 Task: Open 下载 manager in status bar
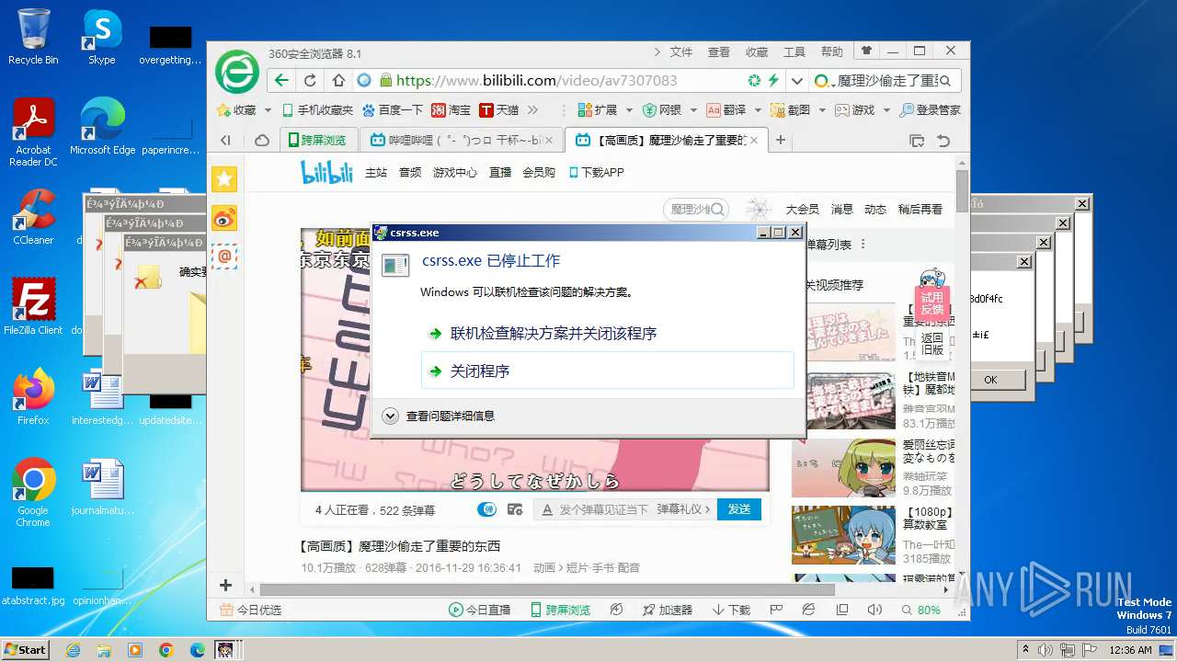click(731, 610)
